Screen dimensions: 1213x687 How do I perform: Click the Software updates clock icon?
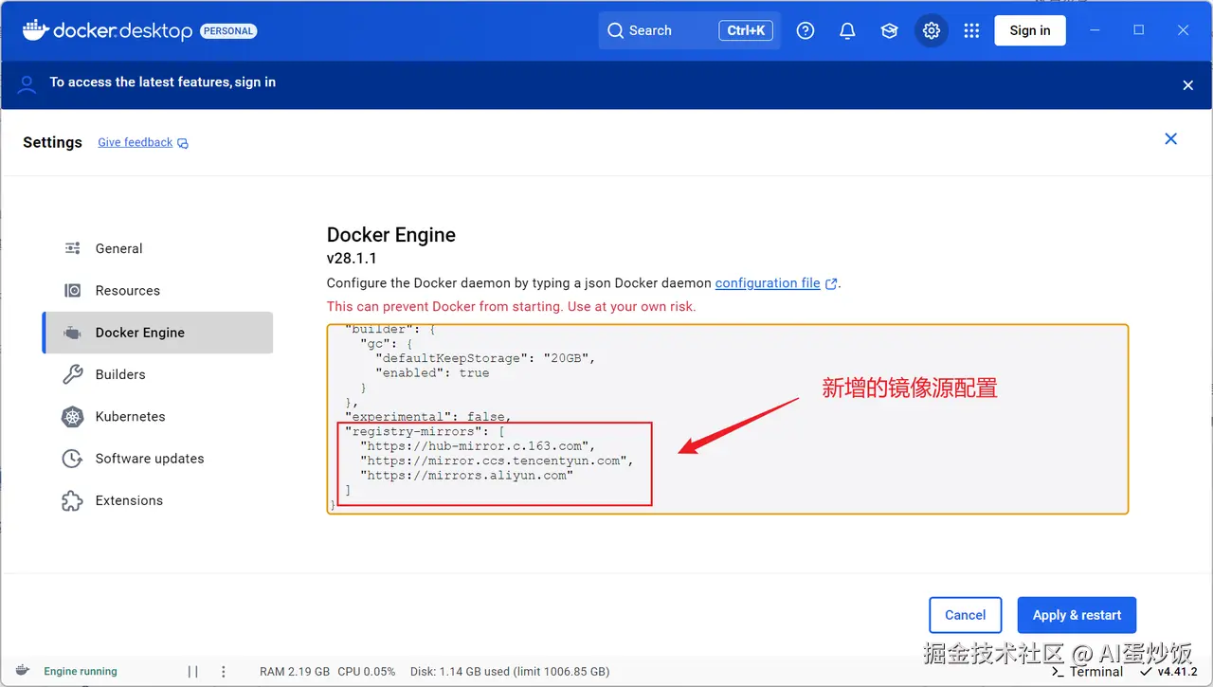click(72, 459)
